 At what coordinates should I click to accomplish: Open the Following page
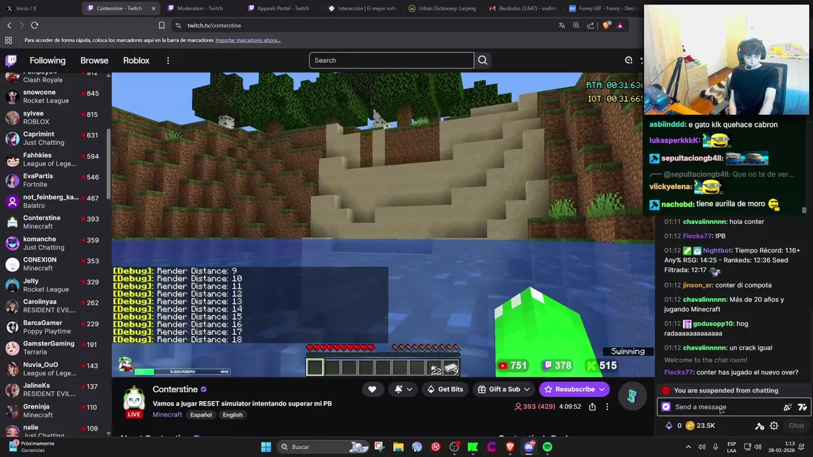click(x=48, y=60)
